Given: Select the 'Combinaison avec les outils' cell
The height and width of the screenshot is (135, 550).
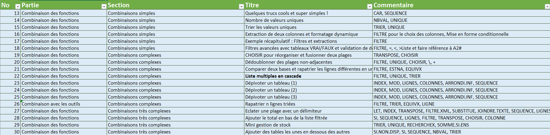Looking at the screenshot, I should [x=64, y=104].
